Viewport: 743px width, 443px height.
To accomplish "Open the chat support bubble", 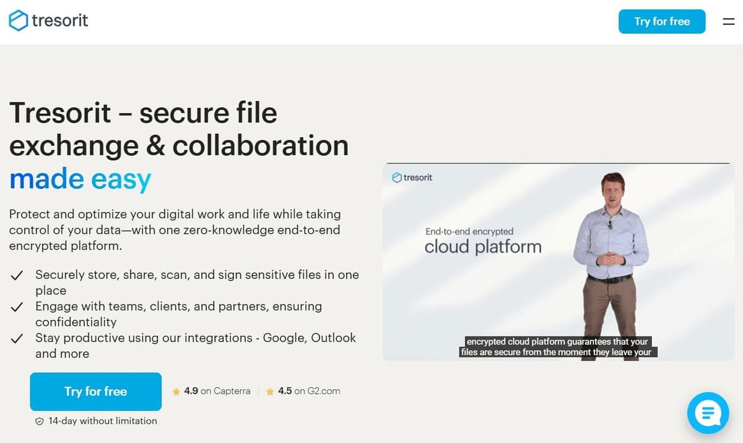I will click(x=708, y=412).
